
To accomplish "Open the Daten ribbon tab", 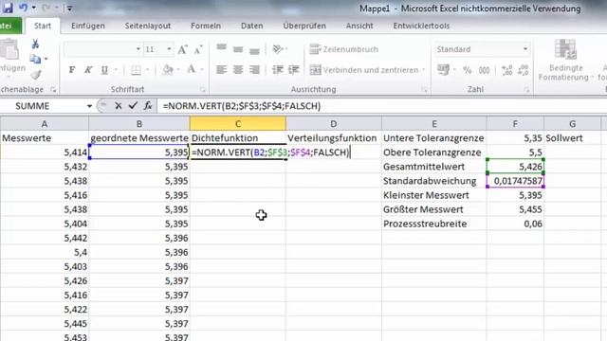I will (251, 26).
